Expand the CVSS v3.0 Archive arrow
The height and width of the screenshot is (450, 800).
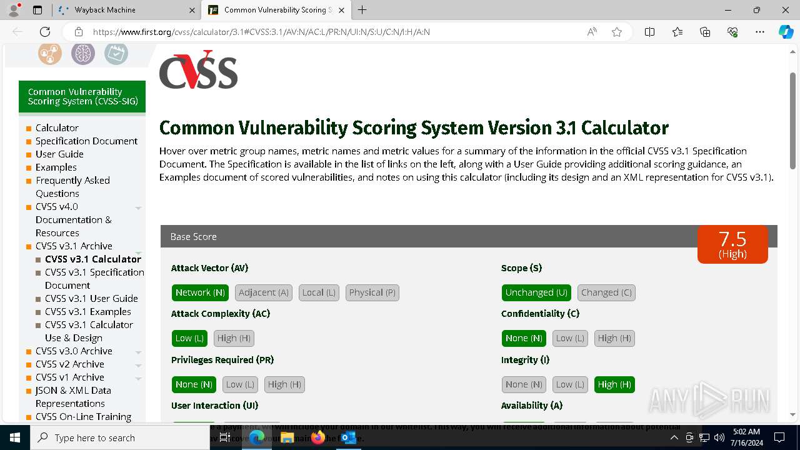pyautogui.click(x=139, y=352)
